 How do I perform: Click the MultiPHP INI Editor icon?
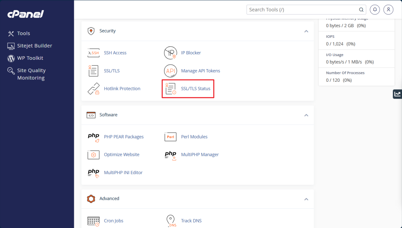click(x=93, y=173)
